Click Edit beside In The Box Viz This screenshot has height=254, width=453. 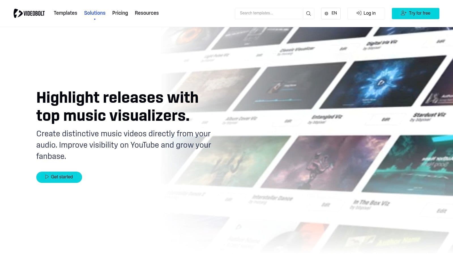pyautogui.click(x=441, y=211)
